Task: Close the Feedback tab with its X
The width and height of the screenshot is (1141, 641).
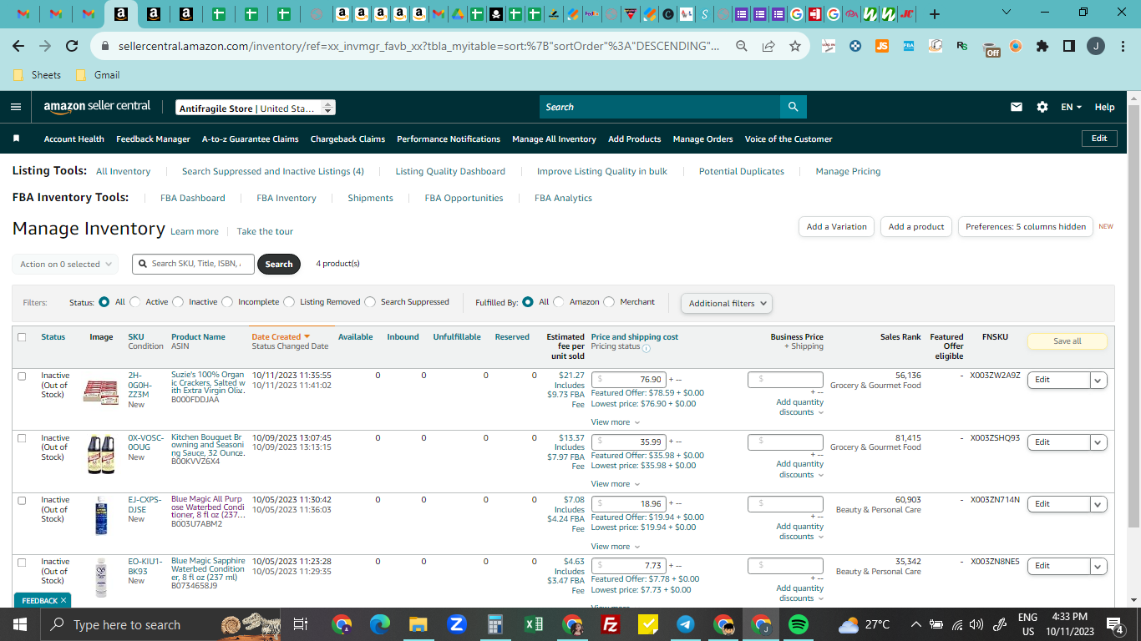Action: pyautogui.click(x=63, y=600)
